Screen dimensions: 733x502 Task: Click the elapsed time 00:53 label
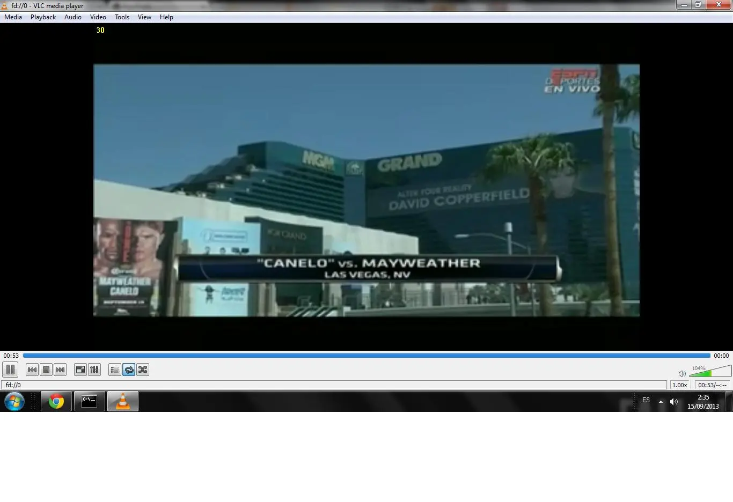tap(11, 356)
